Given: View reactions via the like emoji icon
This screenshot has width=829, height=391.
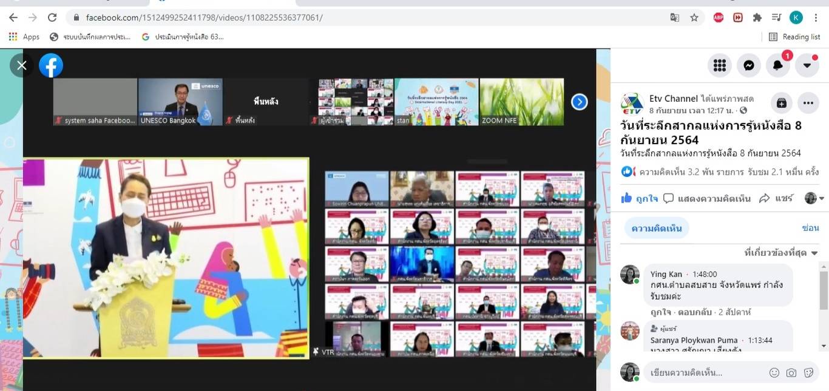Looking at the screenshot, I should pos(628,172).
